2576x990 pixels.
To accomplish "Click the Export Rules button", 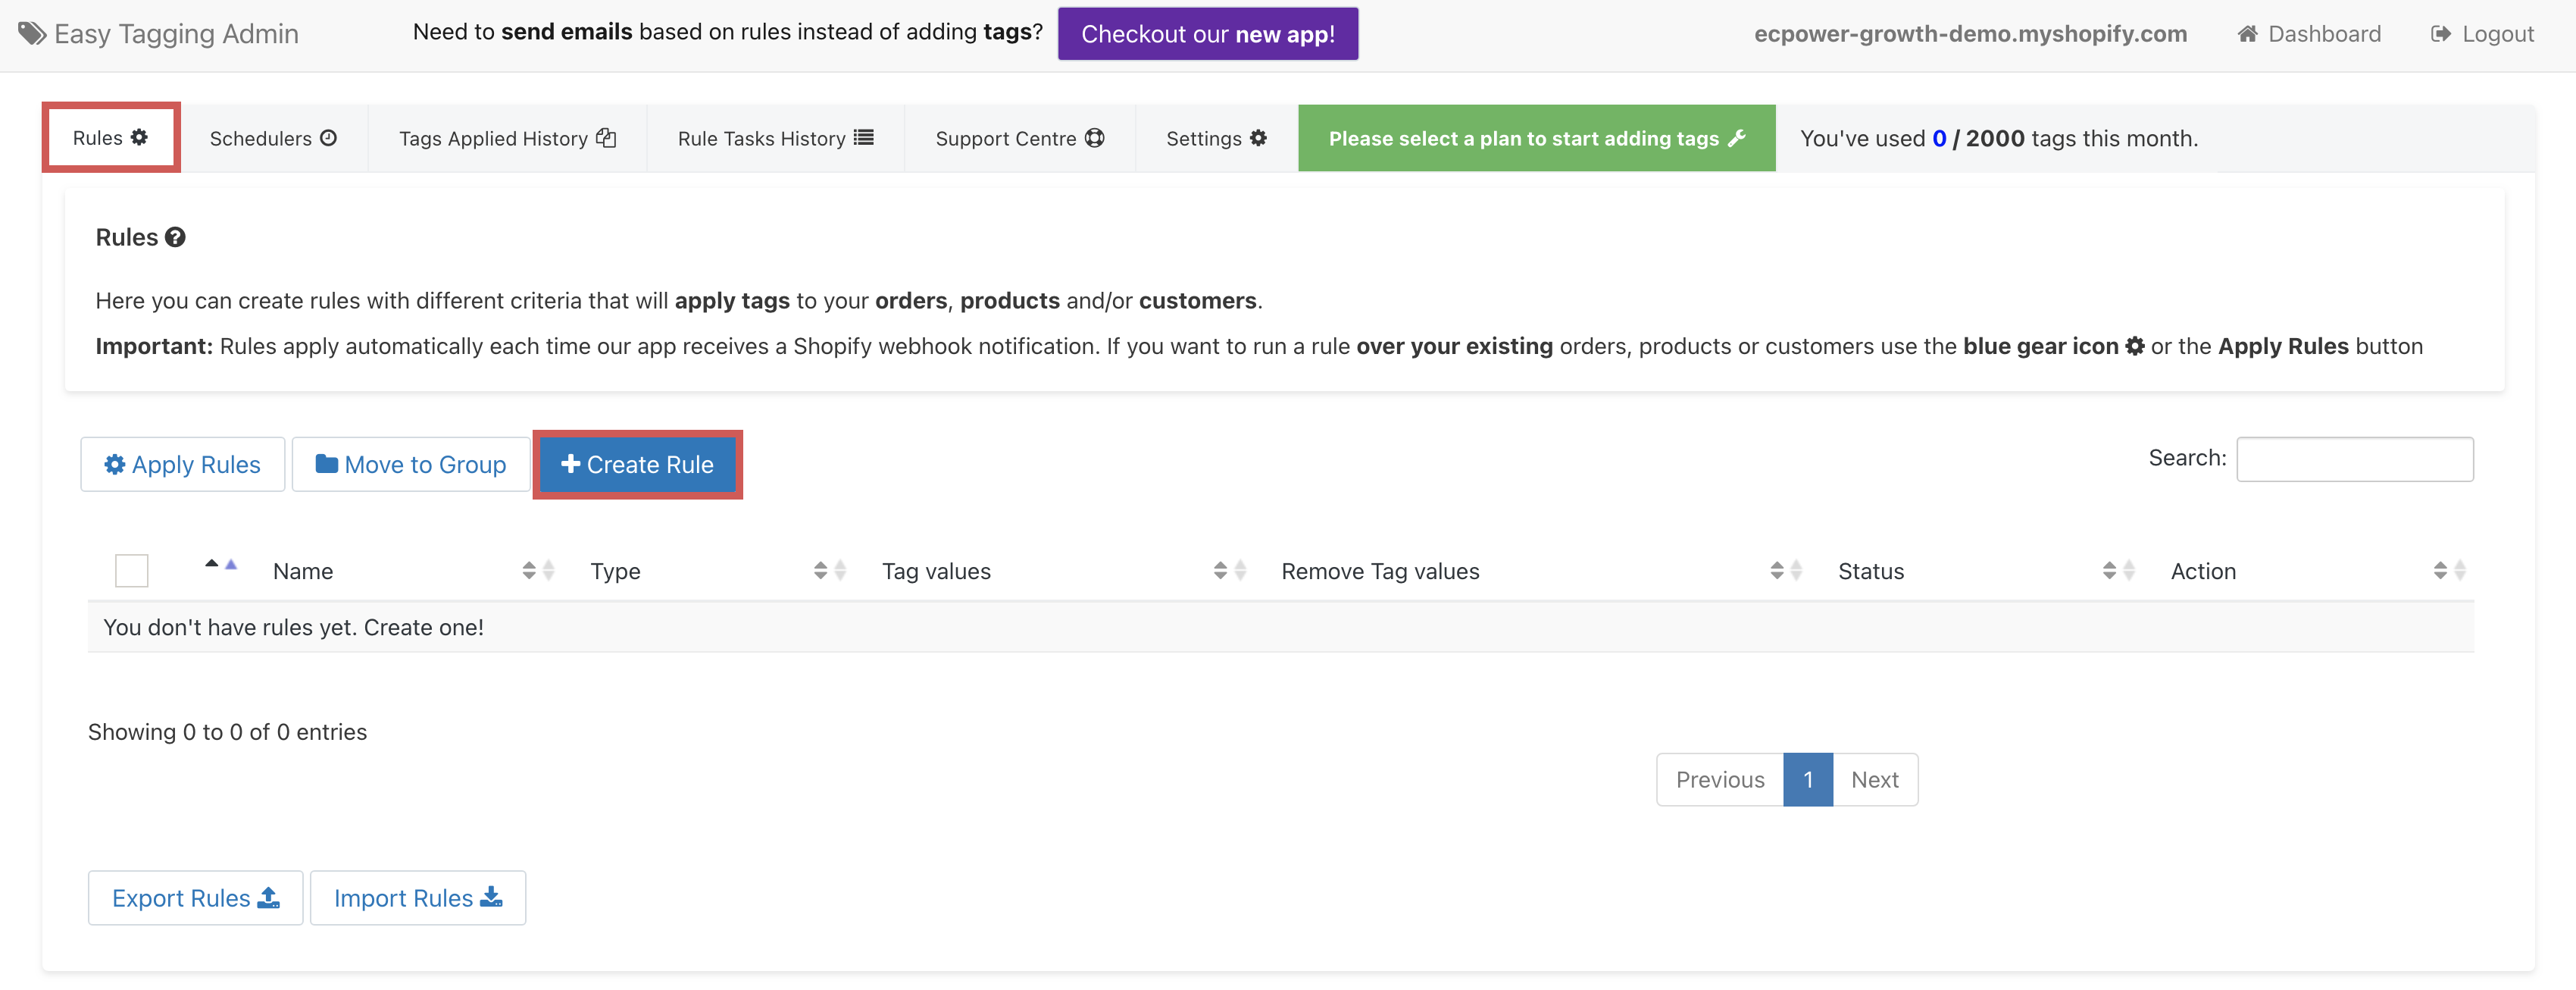I will tap(195, 898).
